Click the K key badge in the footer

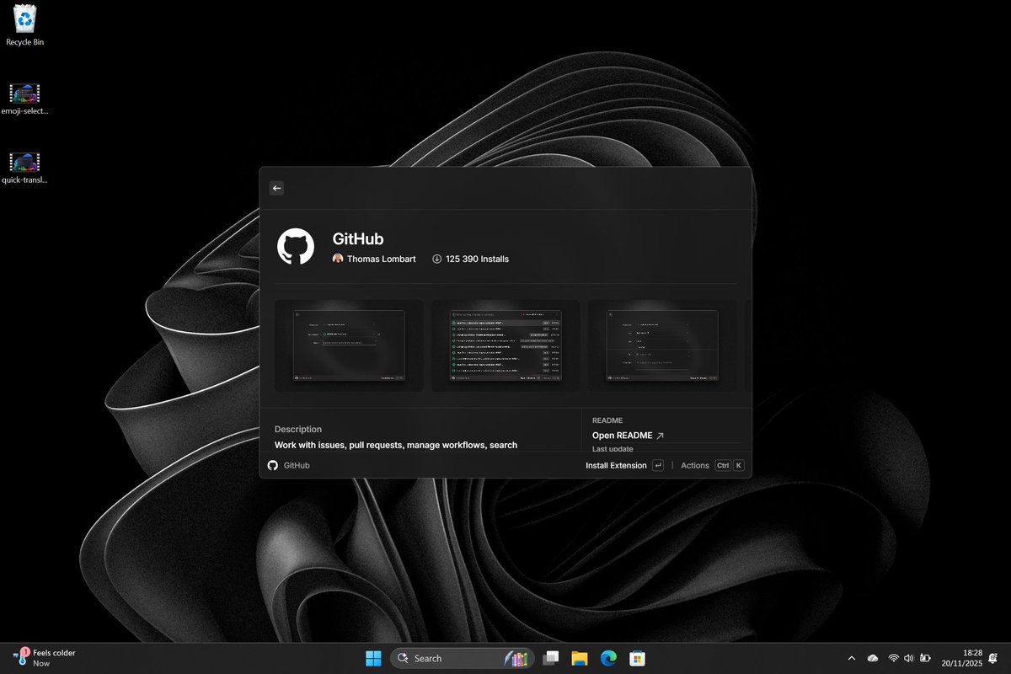[739, 465]
